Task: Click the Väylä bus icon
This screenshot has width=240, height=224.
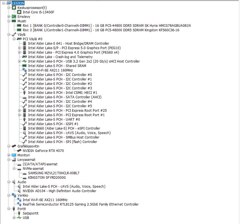Action: point(14,35)
